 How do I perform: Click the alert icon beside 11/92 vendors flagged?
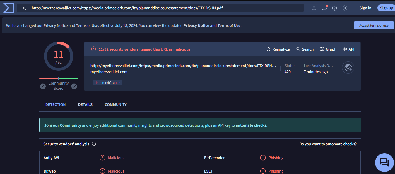coord(93,49)
